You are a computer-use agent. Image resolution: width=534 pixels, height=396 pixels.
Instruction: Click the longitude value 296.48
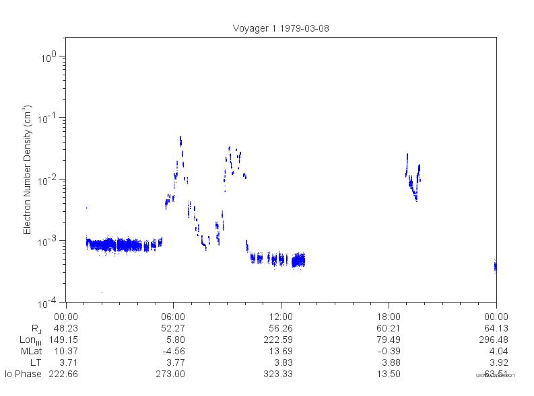click(494, 340)
